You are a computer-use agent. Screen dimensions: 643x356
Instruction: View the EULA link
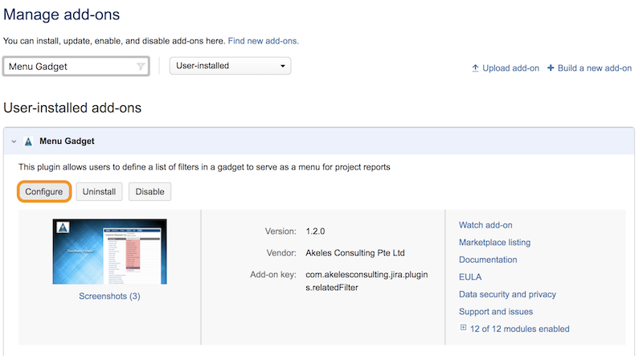pos(470,276)
